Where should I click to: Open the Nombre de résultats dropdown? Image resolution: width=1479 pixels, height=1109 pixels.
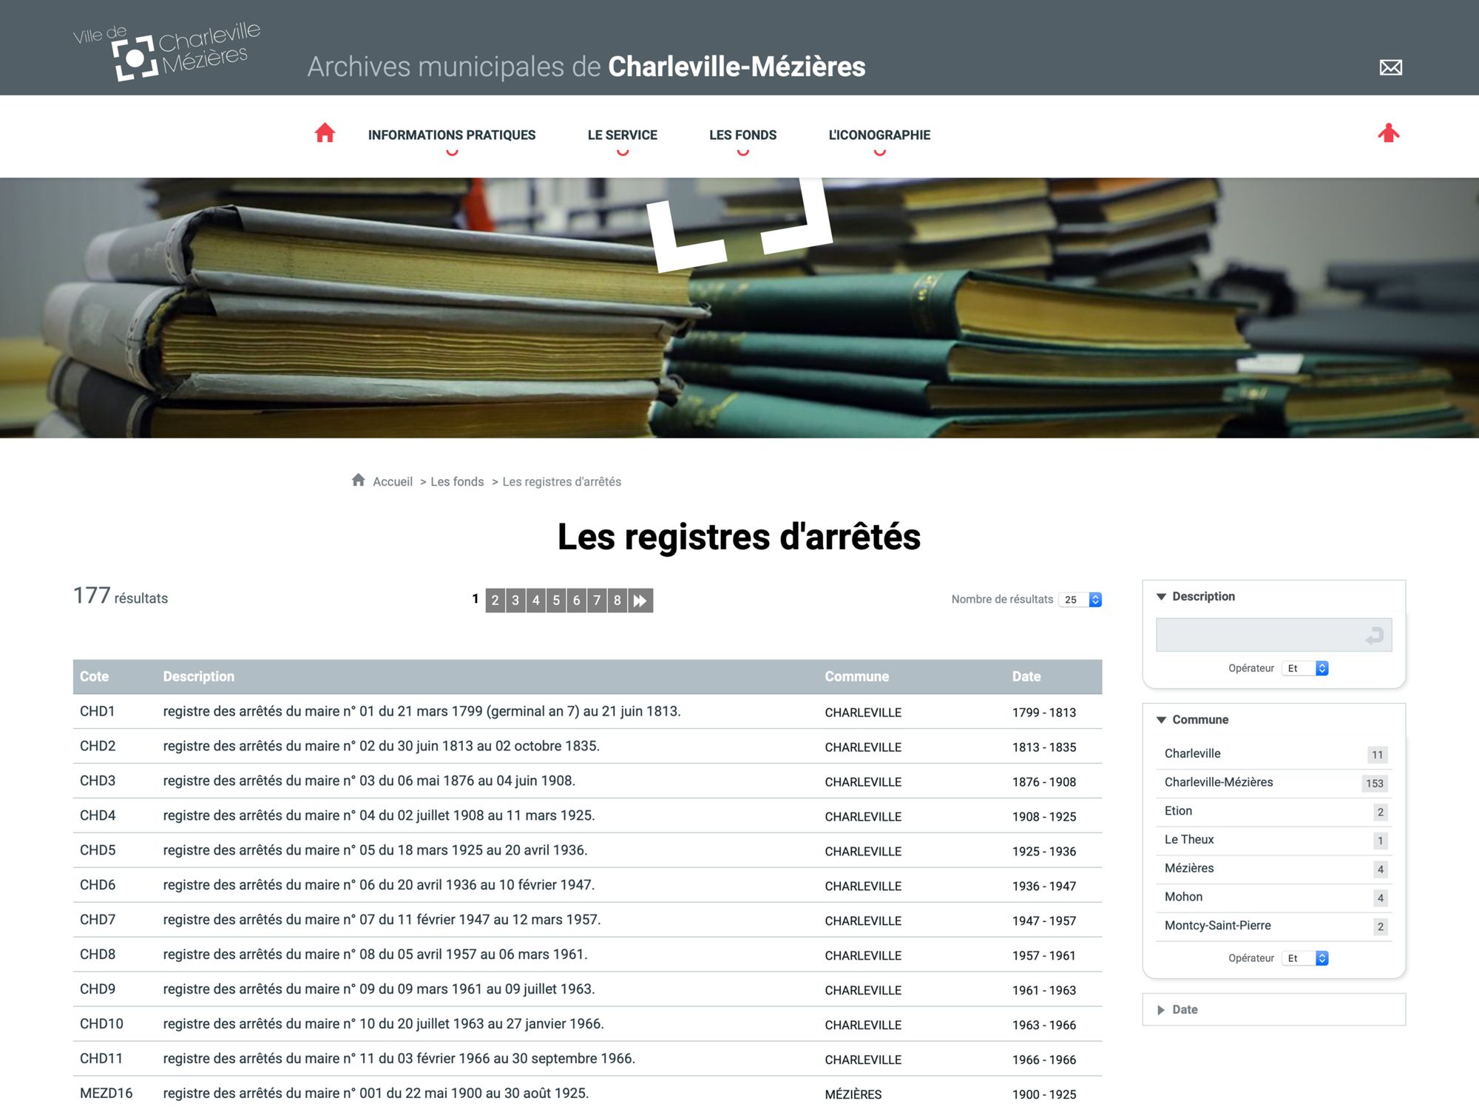pyautogui.click(x=1080, y=600)
